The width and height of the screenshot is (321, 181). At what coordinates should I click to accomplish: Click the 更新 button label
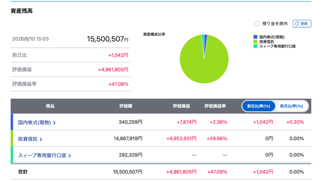point(304,24)
